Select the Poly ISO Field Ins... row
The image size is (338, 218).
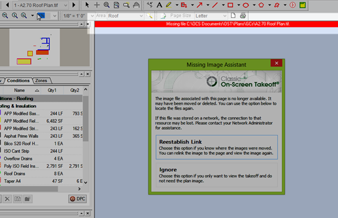(41, 166)
